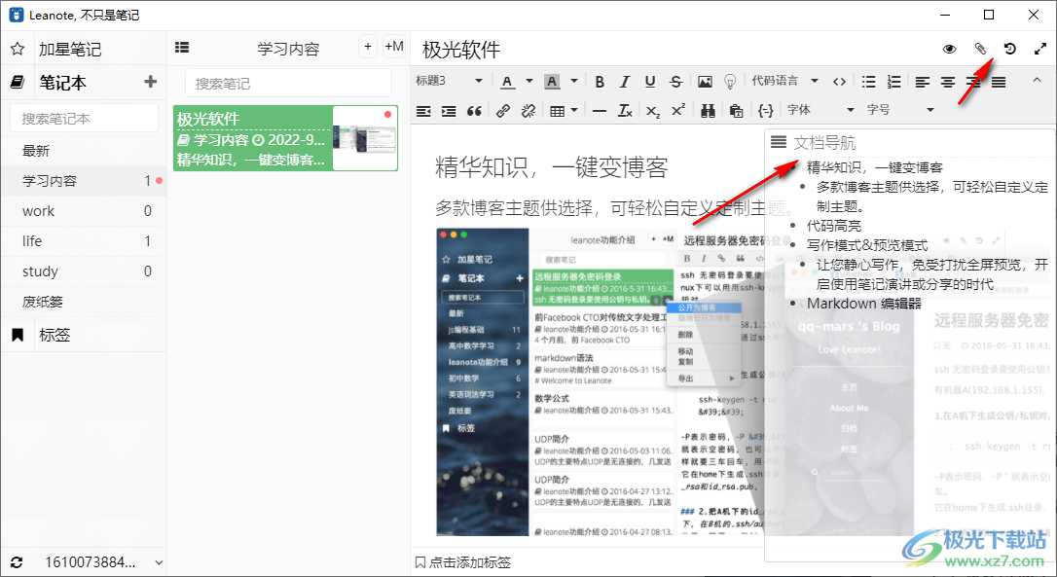Viewport: 1057px width, 577px height.
Task: Toggle bold formatting
Action: 600,82
